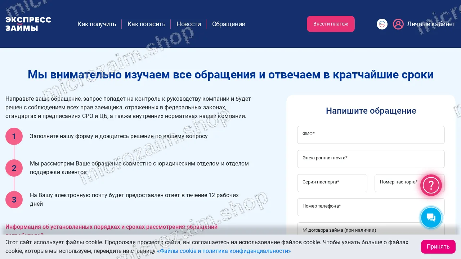Open the Файлы cookie и политика конфиденциальности link

pyautogui.click(x=224, y=251)
